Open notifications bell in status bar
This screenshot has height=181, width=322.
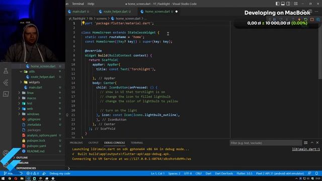(x=316, y=173)
